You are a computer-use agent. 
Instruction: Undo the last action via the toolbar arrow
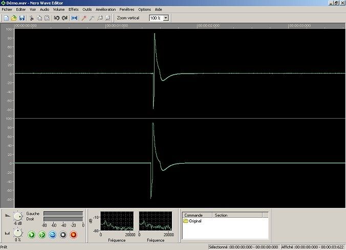[56, 18]
